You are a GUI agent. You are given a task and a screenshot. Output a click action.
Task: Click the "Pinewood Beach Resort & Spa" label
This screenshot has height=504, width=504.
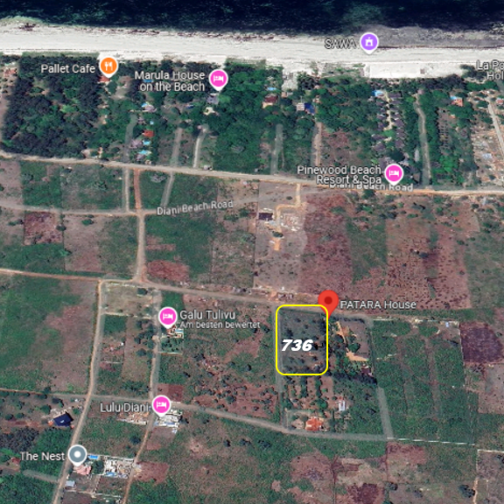pos(339,174)
